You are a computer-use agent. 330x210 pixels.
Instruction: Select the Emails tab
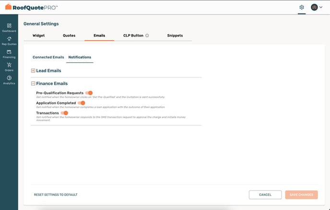[99, 36]
